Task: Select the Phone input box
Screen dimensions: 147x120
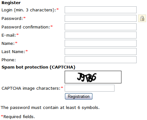Action: (101, 60)
